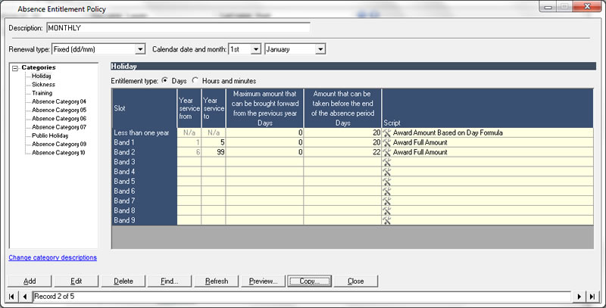Click script tool icon in Band 5 row
The image size is (606, 308).
coord(386,182)
